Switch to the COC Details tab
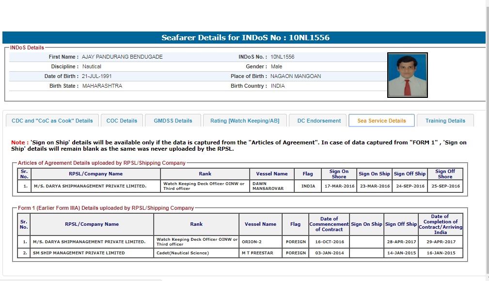 122,121
